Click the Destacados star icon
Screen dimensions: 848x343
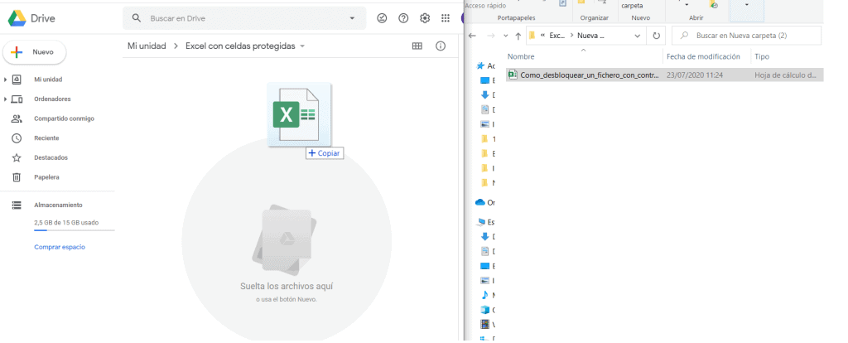pos(17,157)
